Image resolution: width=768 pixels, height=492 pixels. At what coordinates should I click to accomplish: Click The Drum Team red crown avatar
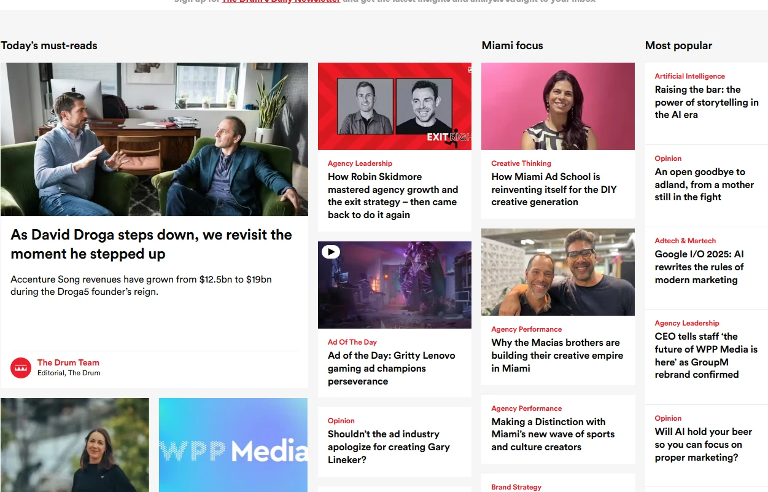click(x=21, y=368)
